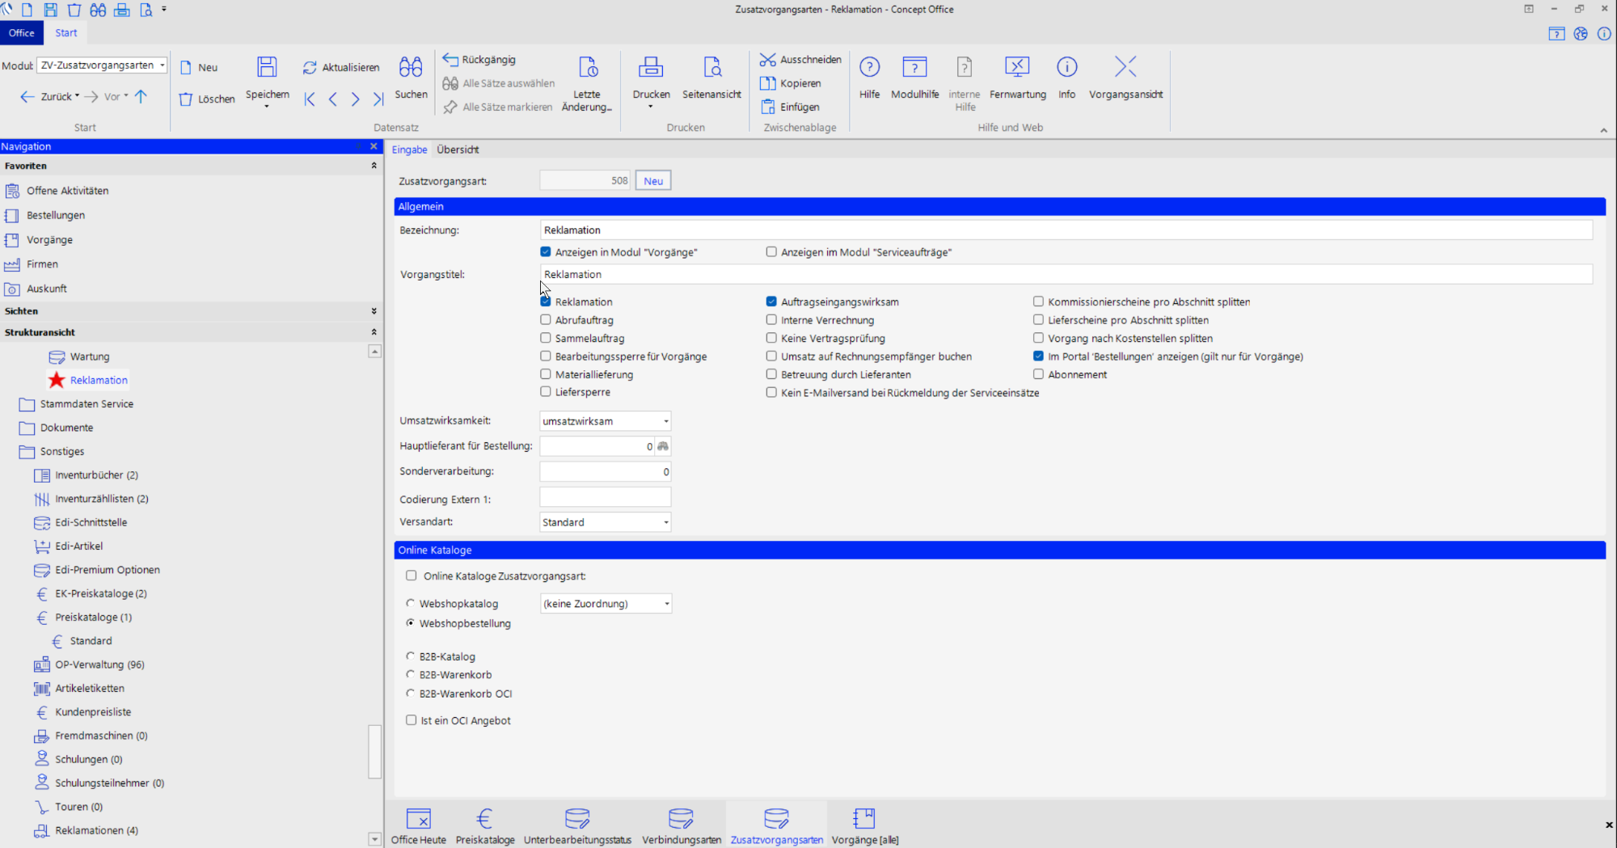This screenshot has height=848, width=1617.
Task: Click the Aktualisieren refresh icon
Action: [310, 68]
